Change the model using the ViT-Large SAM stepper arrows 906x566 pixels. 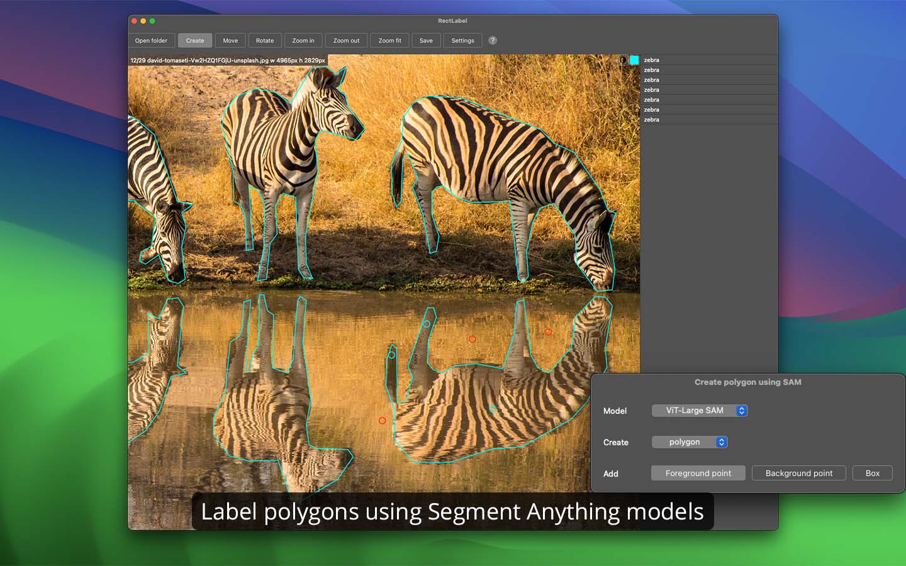point(742,410)
